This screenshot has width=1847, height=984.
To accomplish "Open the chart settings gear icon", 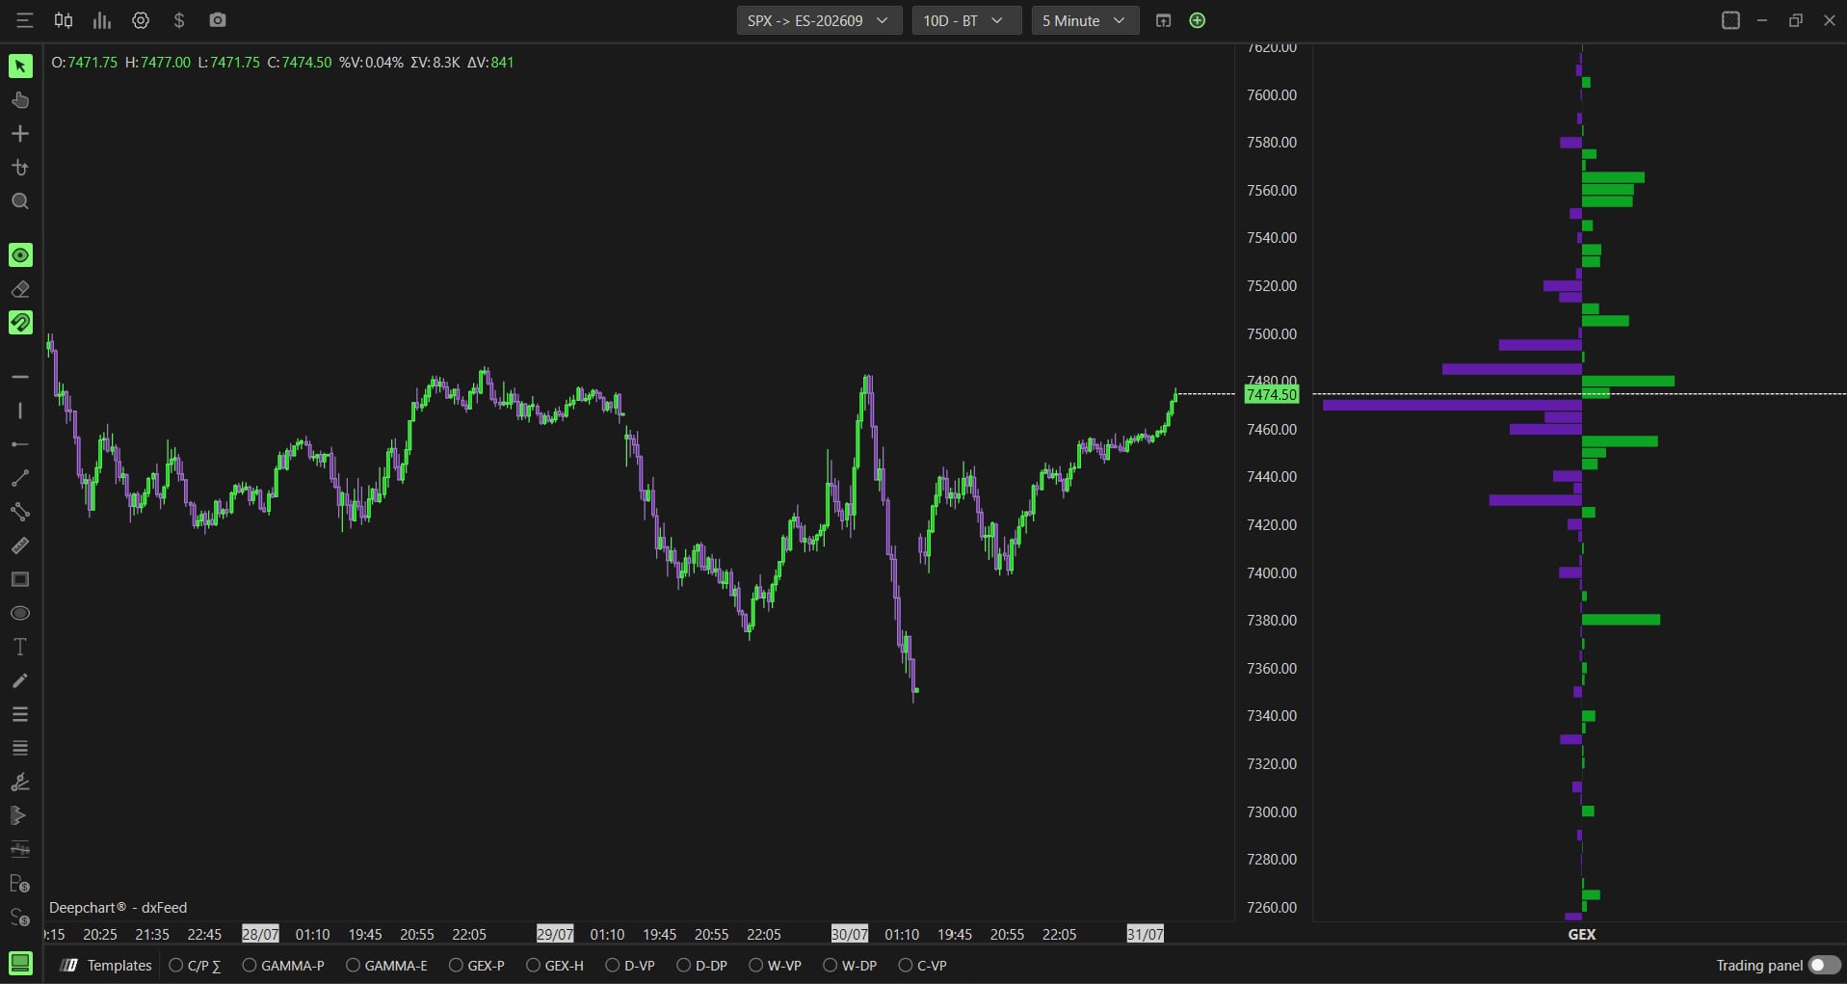I will click(x=141, y=20).
